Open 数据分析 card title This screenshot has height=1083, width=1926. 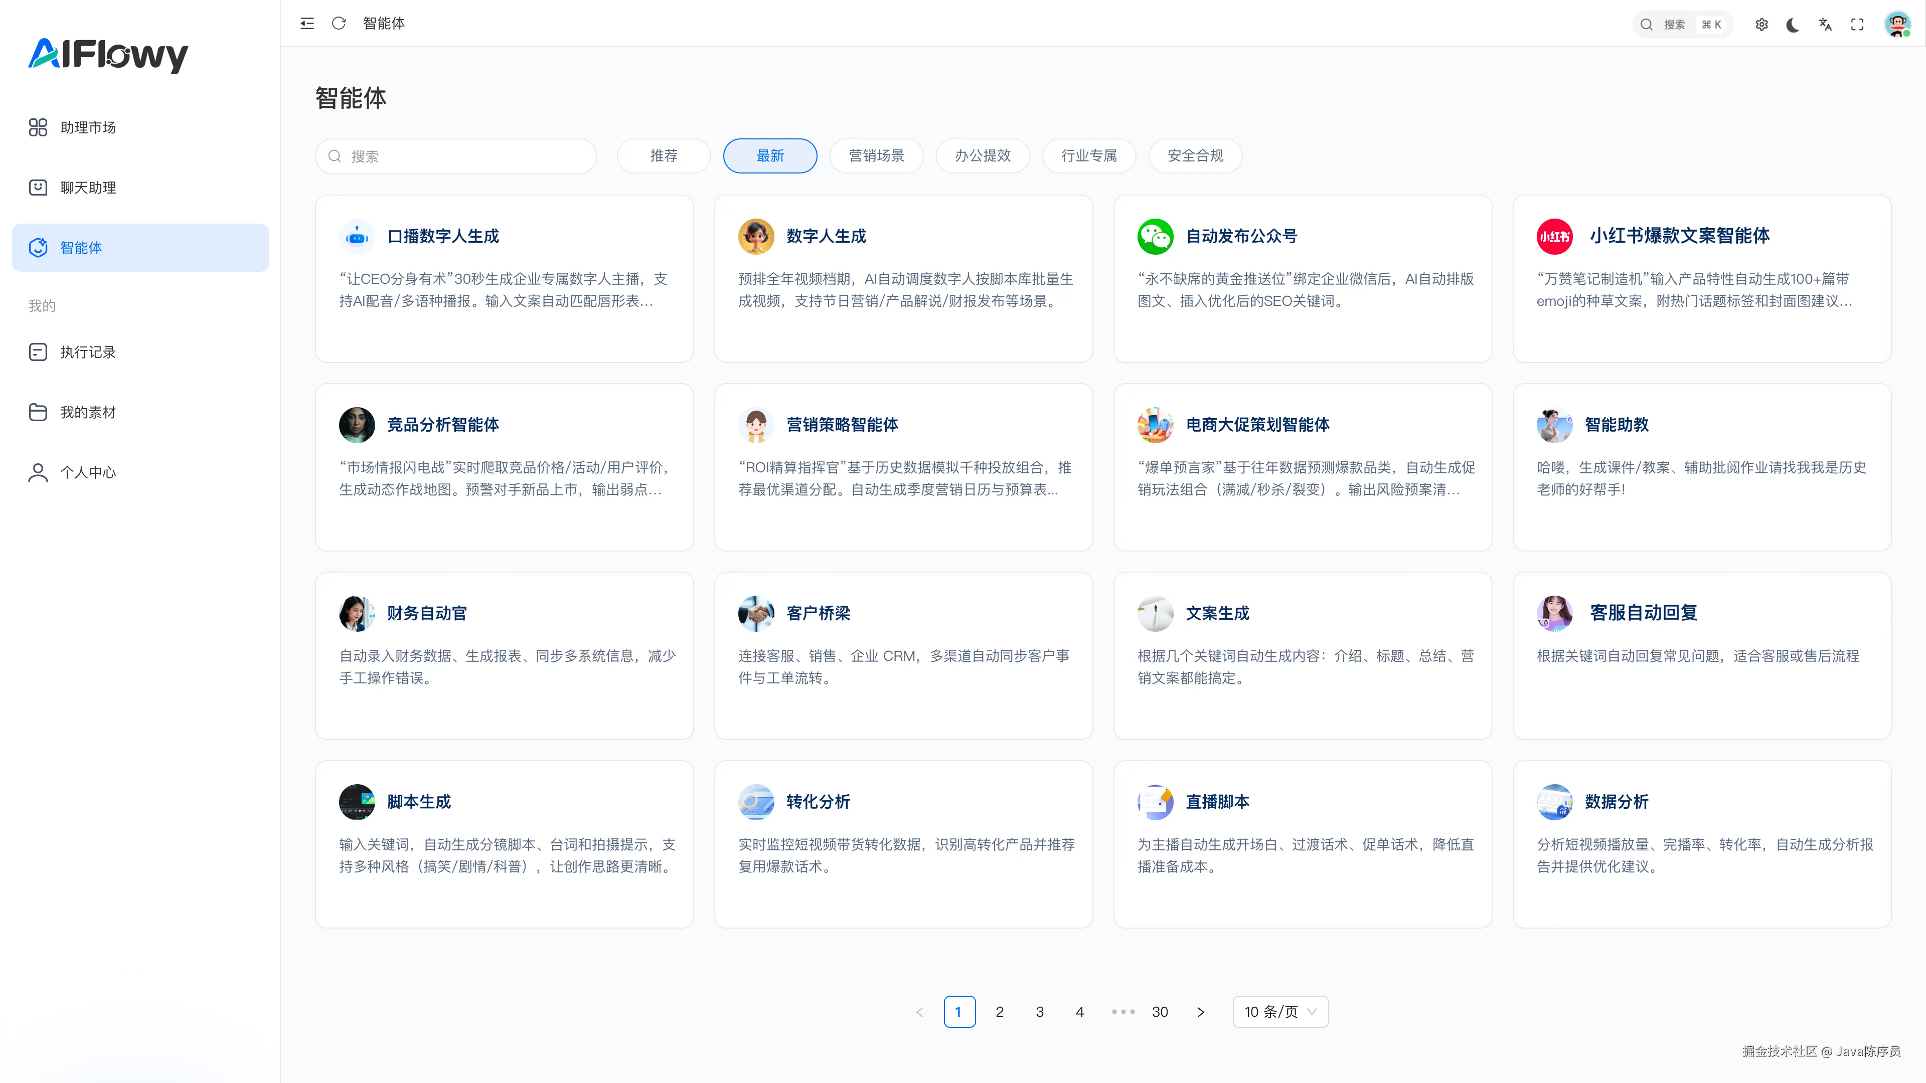click(1617, 802)
